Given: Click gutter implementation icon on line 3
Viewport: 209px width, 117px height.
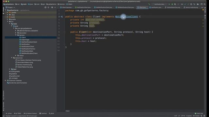Looking at the screenshot, I should (62, 17).
